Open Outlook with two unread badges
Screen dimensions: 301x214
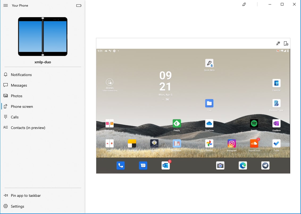(x=166, y=165)
